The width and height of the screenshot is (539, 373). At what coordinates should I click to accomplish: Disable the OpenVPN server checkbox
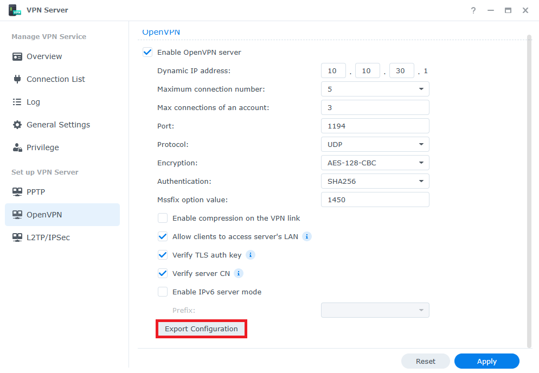coord(147,52)
